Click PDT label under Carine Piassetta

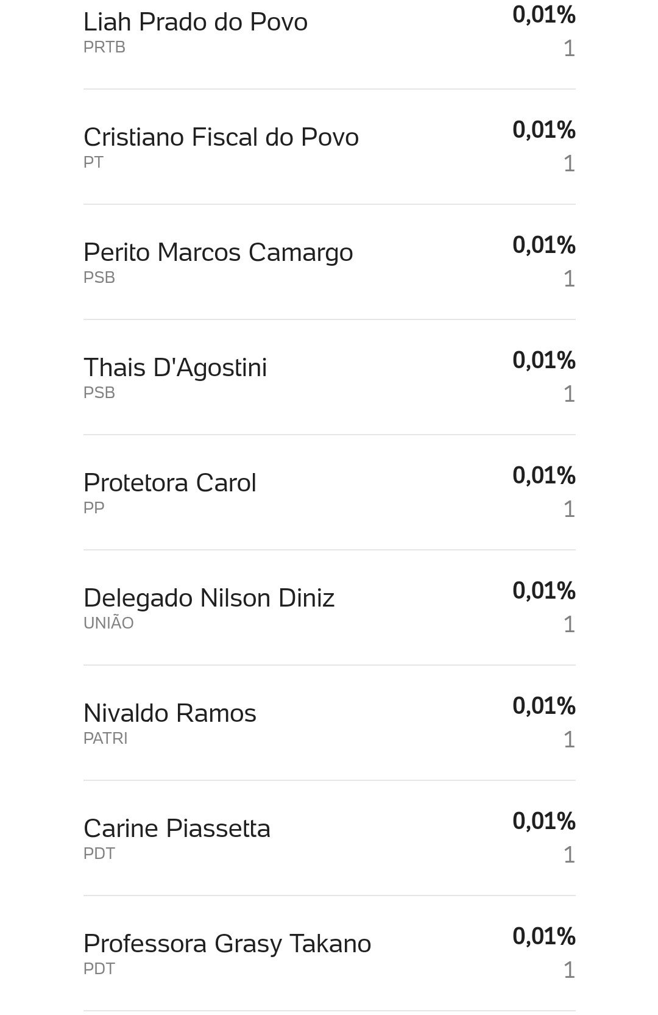[x=99, y=853]
